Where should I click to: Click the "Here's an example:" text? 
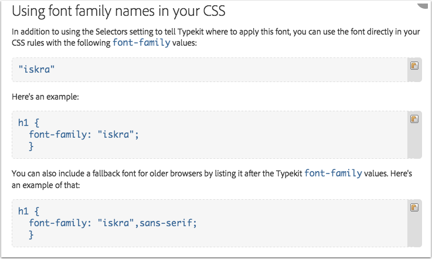pos(45,97)
